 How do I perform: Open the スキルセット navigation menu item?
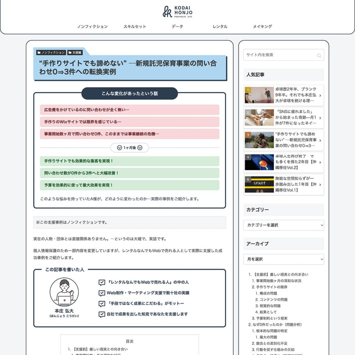point(135,26)
